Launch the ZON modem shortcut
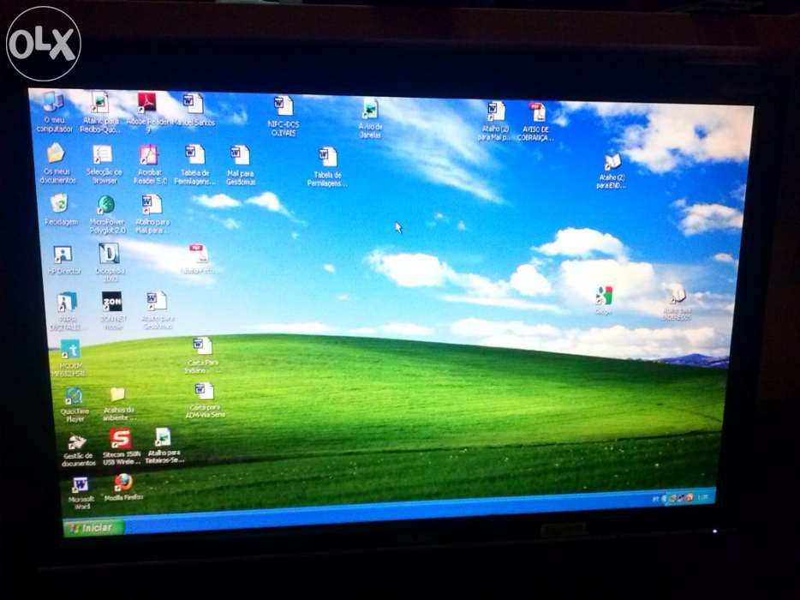 tap(113, 310)
